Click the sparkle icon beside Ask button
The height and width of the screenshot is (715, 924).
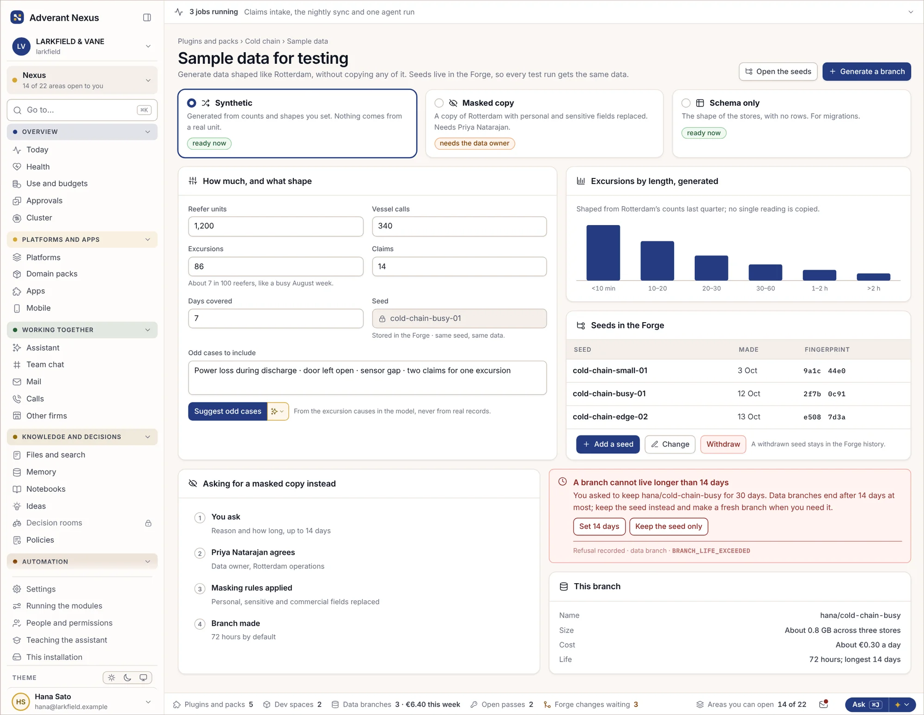898,705
